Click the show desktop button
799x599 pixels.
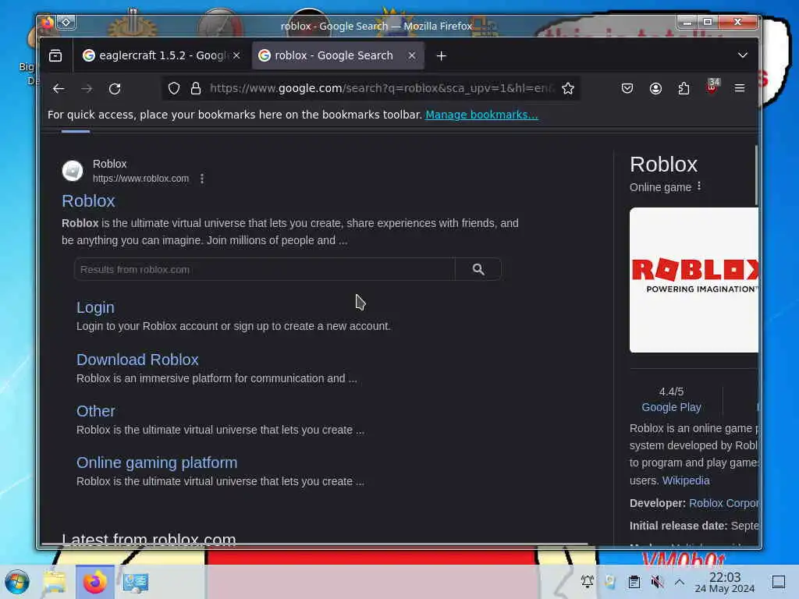click(778, 582)
